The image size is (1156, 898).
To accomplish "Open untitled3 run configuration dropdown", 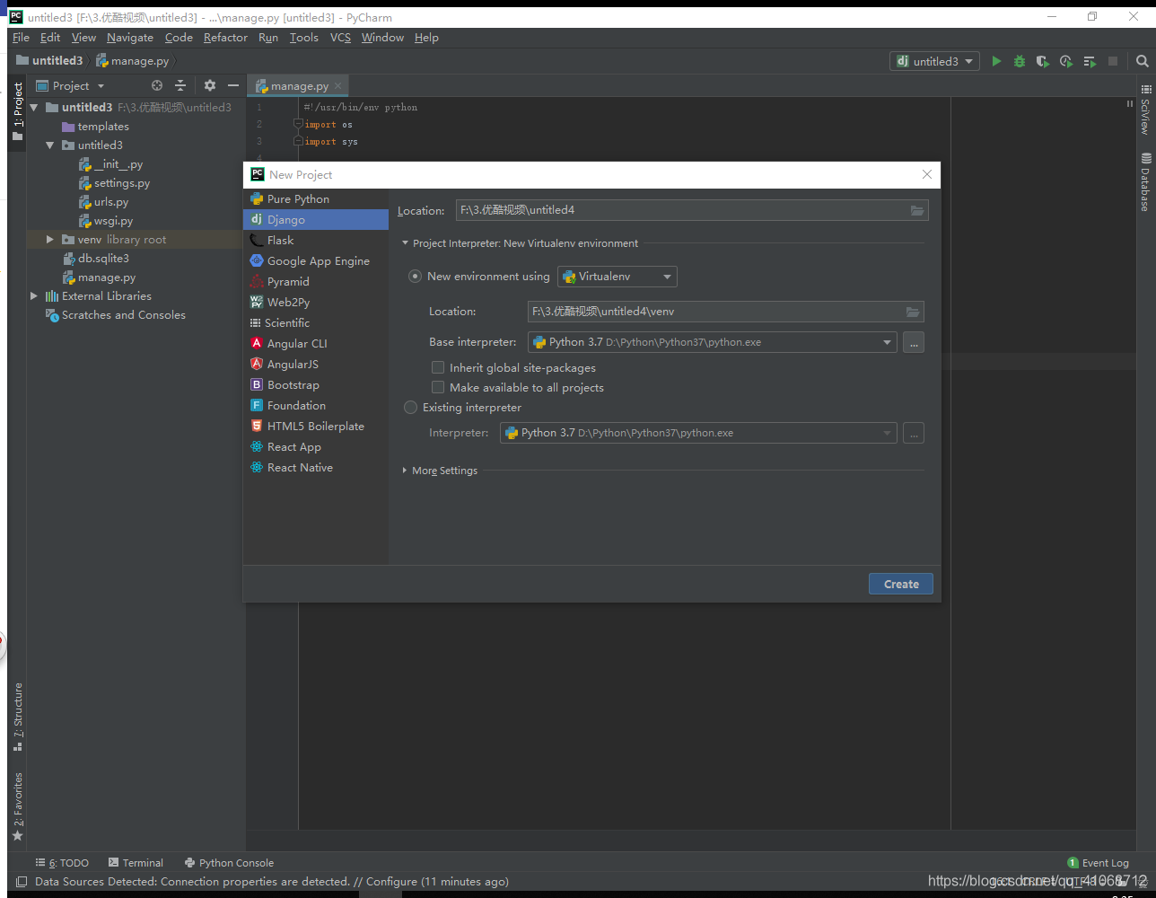I will tap(934, 61).
